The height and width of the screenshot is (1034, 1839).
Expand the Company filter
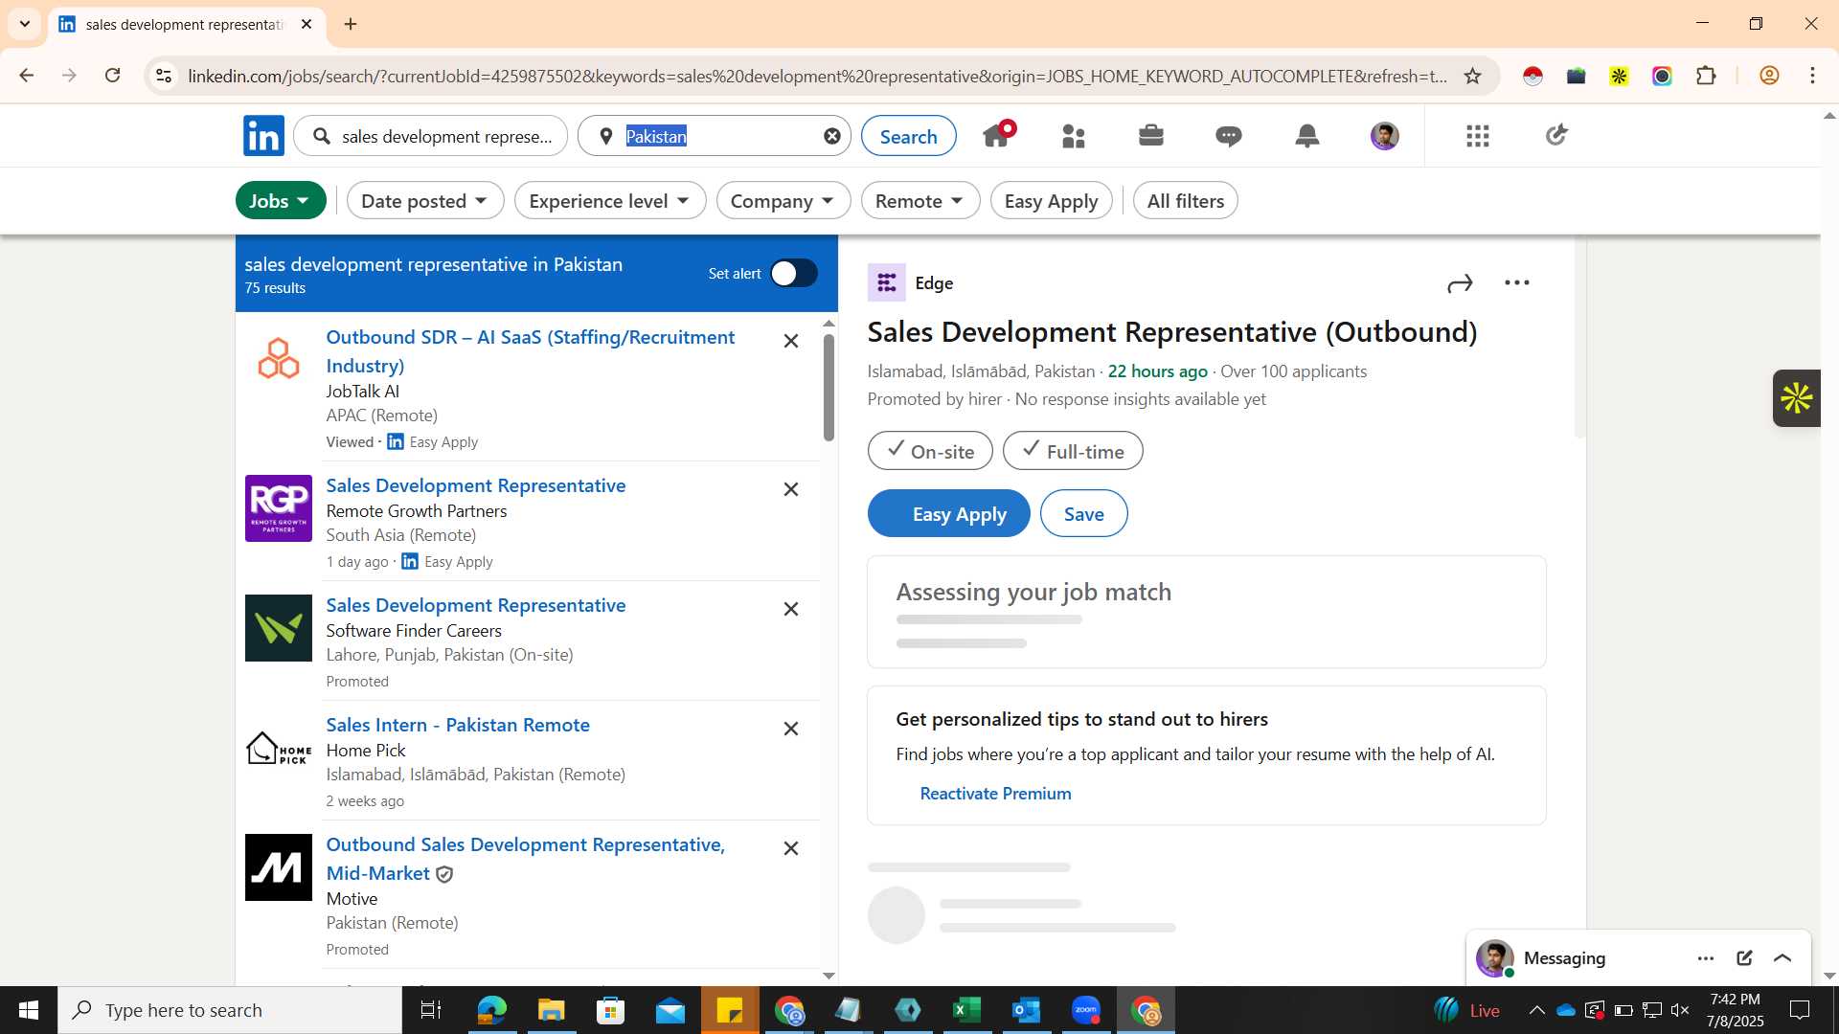point(783,201)
